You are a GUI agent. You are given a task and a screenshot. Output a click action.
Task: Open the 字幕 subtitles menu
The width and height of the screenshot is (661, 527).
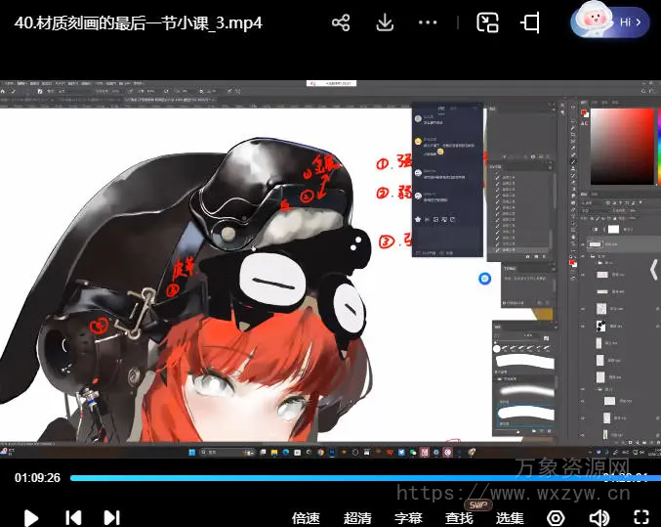tap(408, 518)
